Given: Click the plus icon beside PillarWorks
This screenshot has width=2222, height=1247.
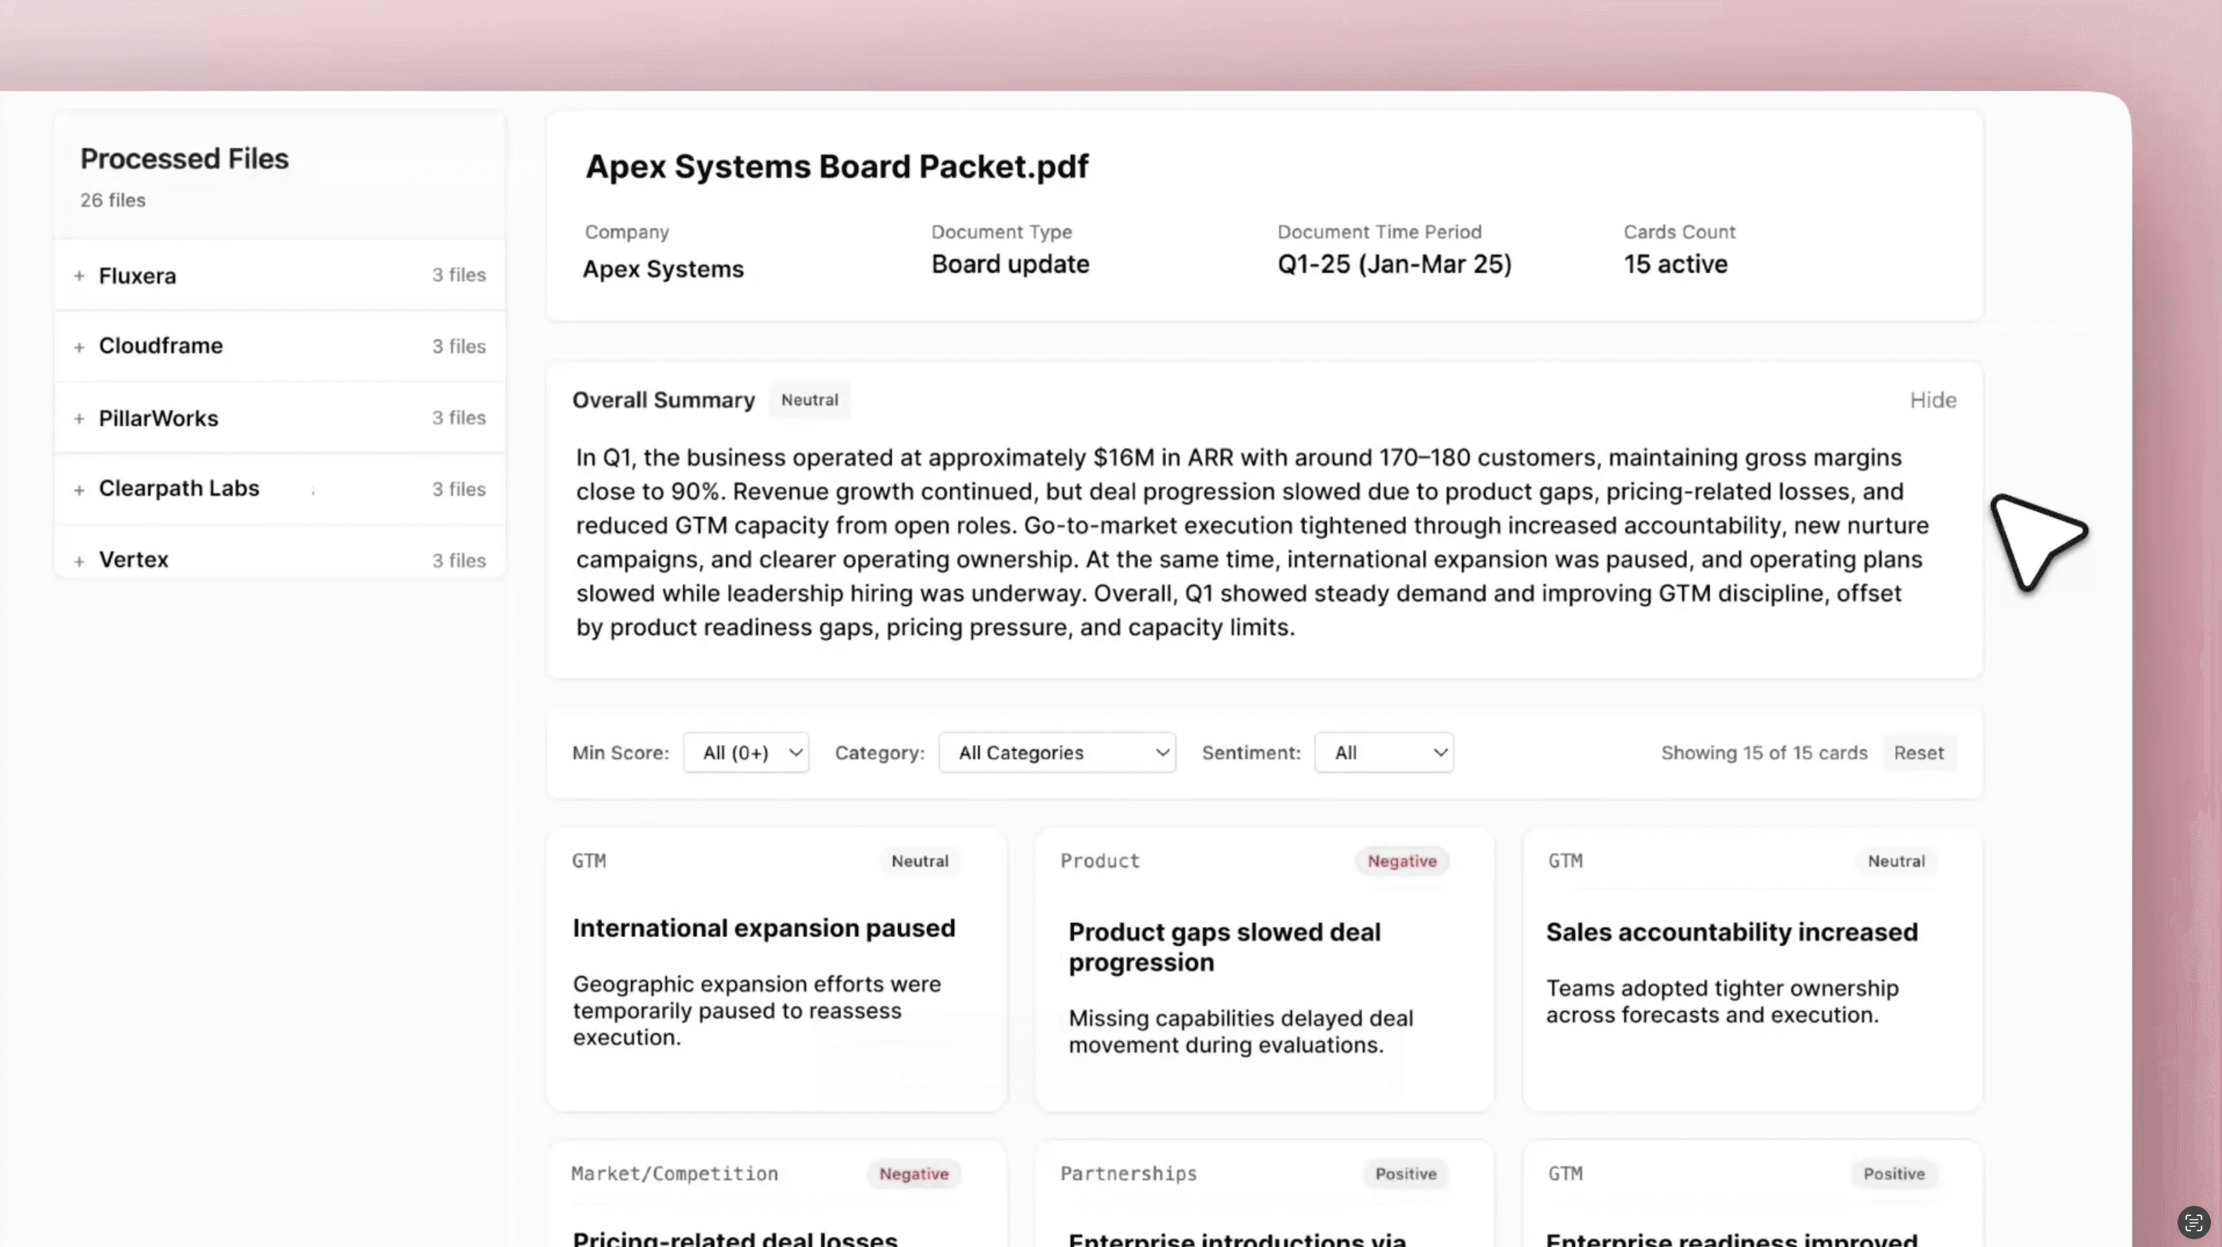Looking at the screenshot, I should (79, 419).
